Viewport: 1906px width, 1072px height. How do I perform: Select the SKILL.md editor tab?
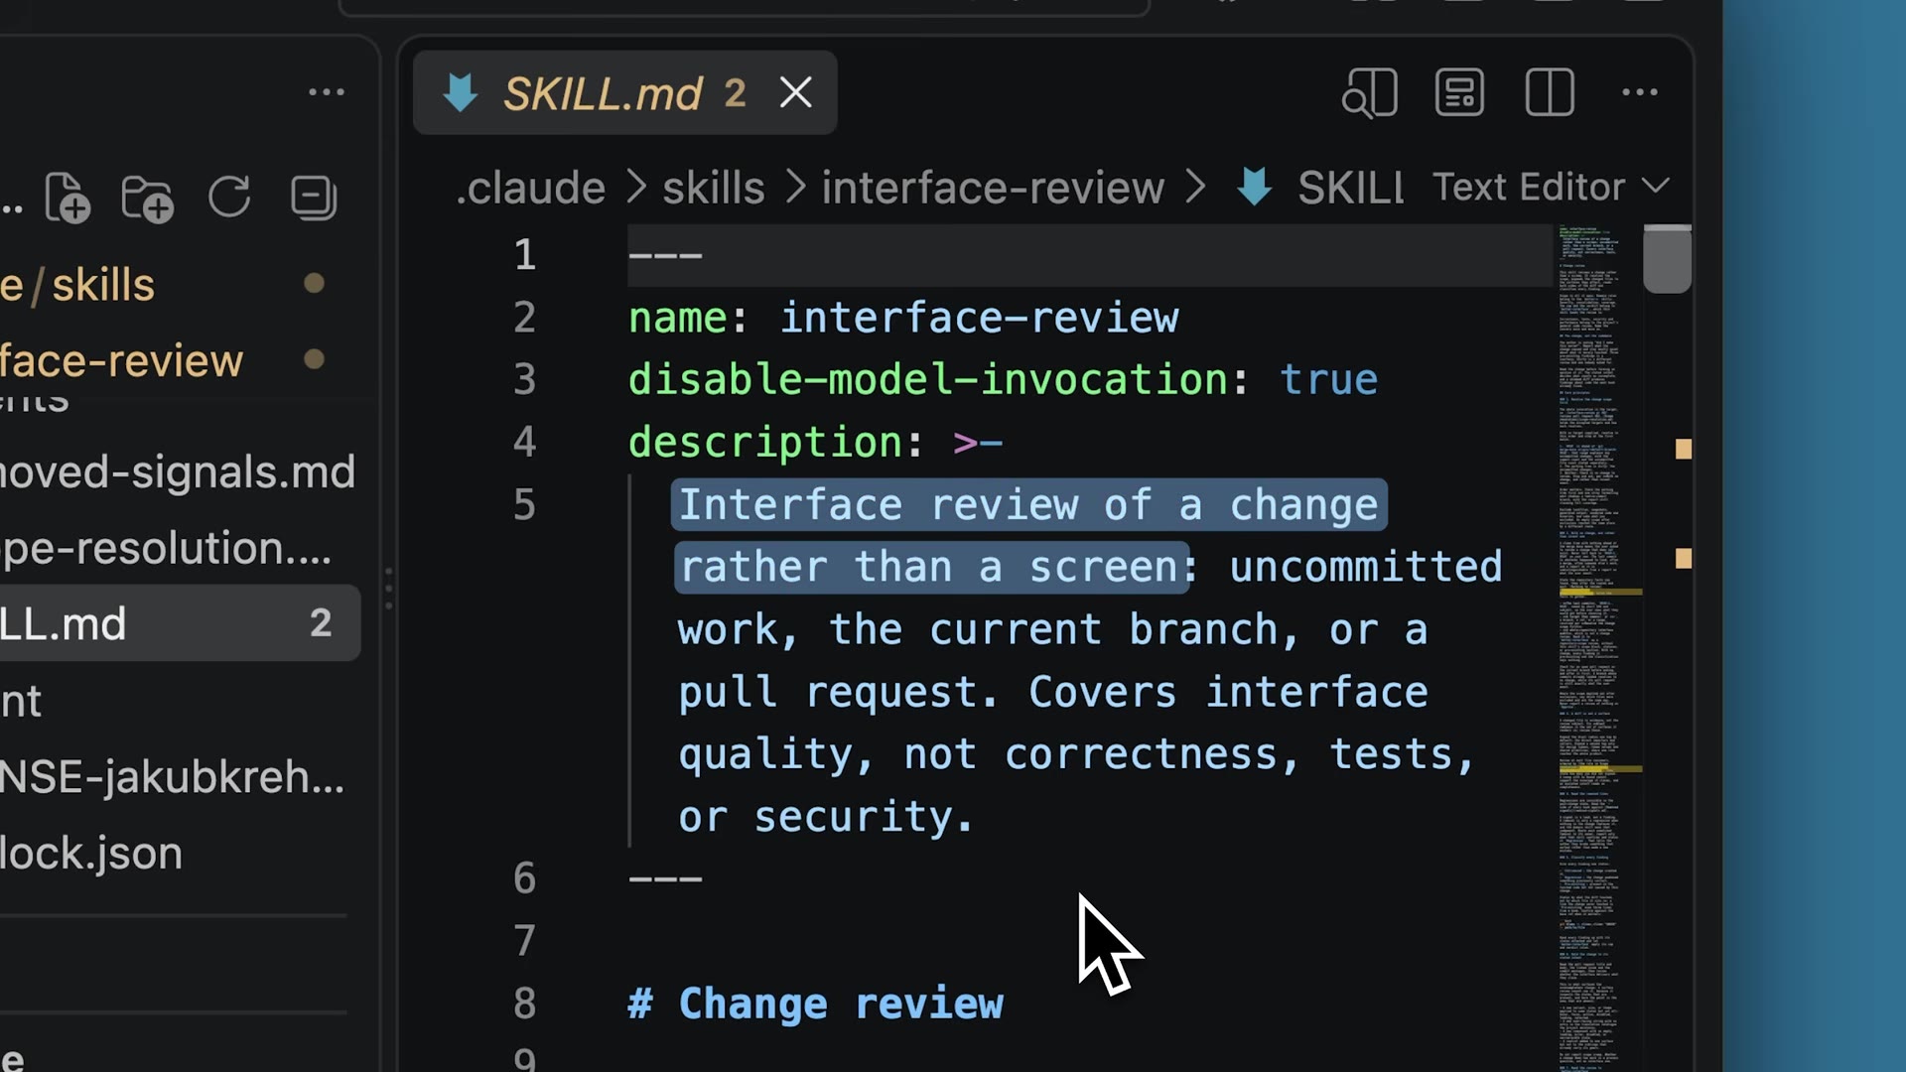[624, 92]
